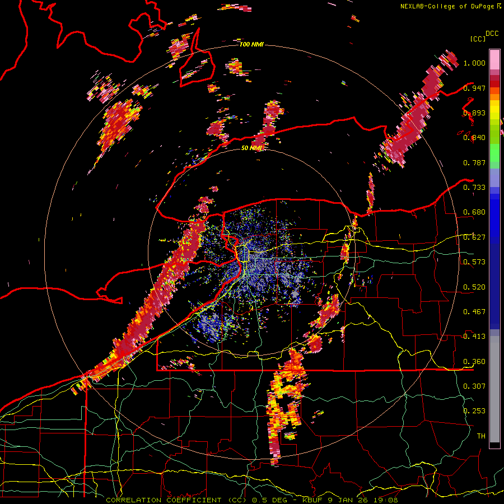The height and width of the screenshot is (504, 504).
Task: Click the DCC legend heading
Action: (492, 34)
